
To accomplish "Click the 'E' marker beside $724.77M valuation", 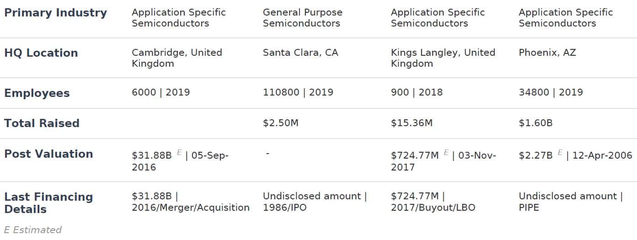I will tap(446, 153).
